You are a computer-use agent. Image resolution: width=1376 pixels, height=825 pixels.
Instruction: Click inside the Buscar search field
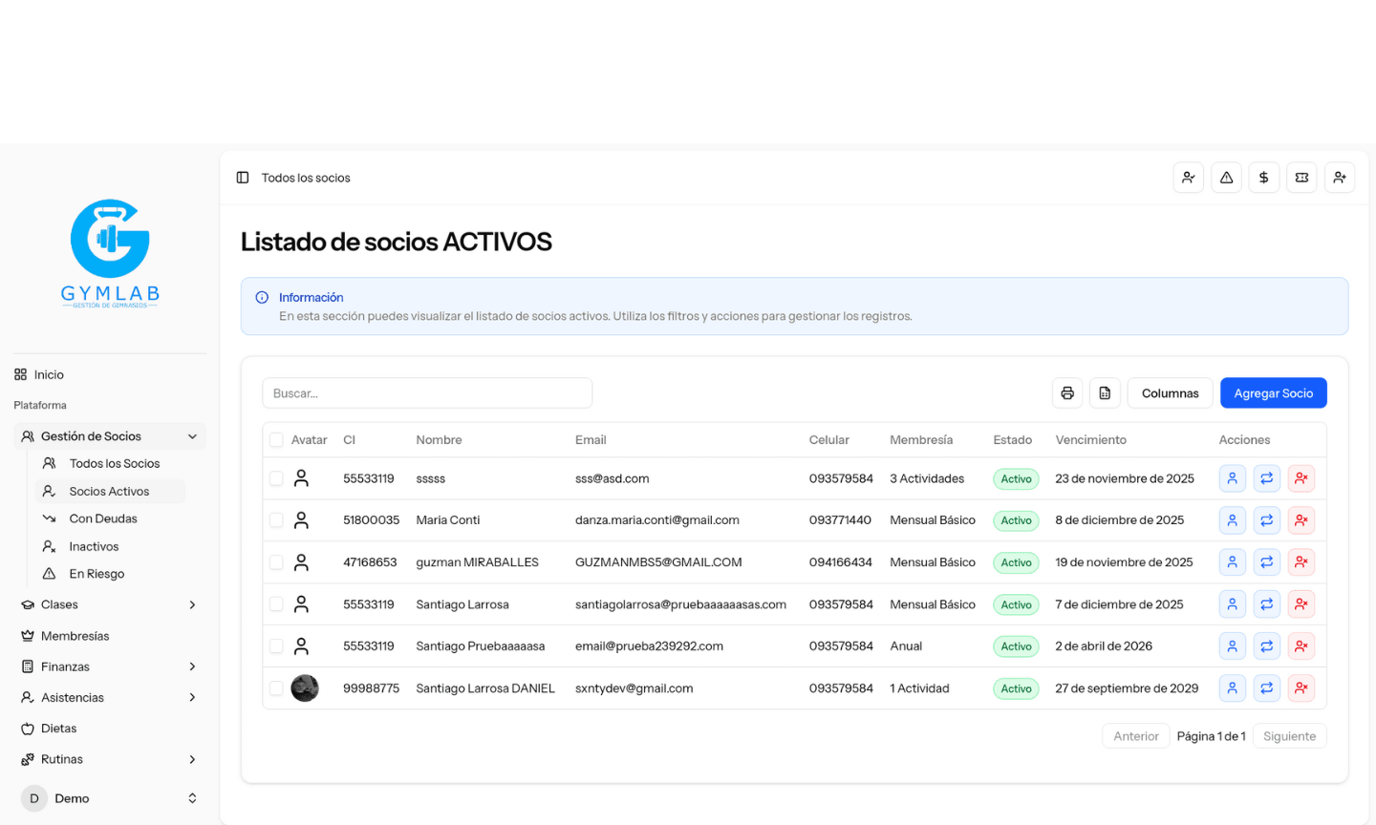coord(427,392)
